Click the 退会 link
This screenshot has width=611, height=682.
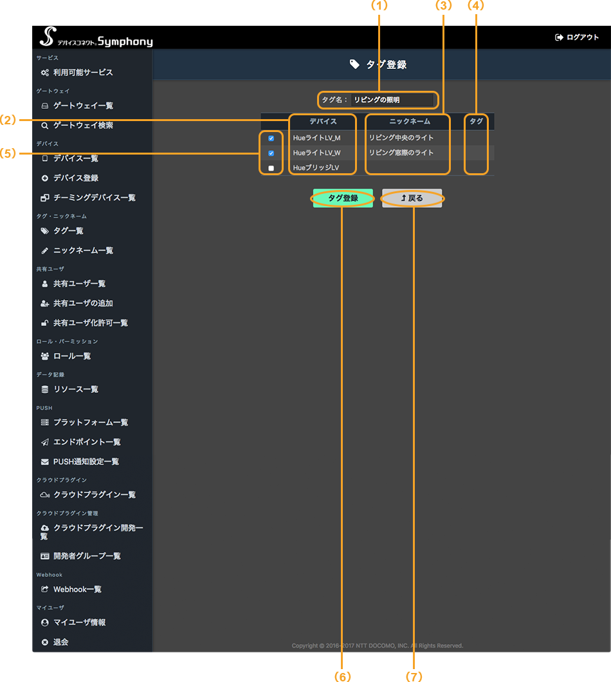[61, 643]
